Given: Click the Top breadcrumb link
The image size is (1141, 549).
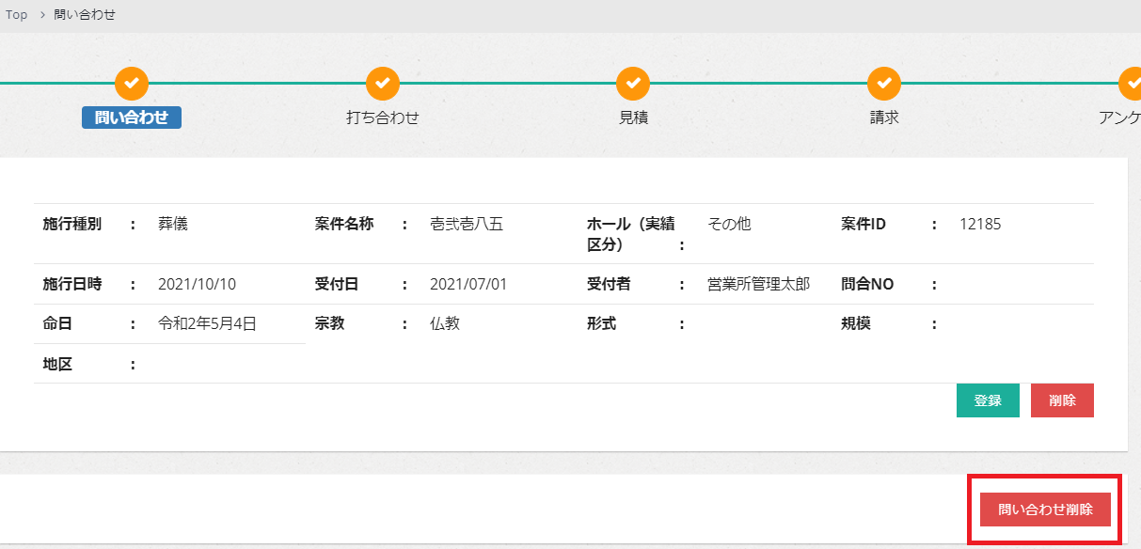Looking at the screenshot, I should point(16,15).
